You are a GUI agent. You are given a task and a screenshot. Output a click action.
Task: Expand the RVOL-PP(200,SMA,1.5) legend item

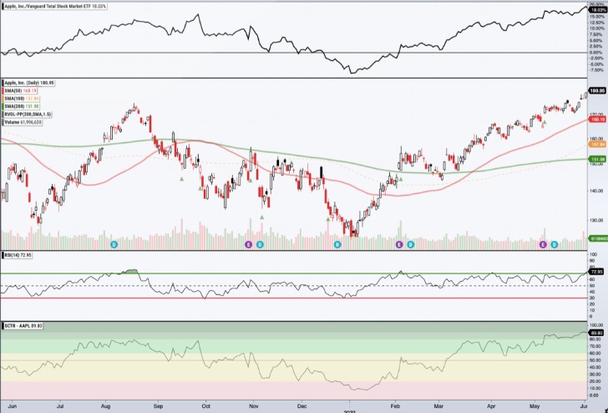(x=29, y=114)
